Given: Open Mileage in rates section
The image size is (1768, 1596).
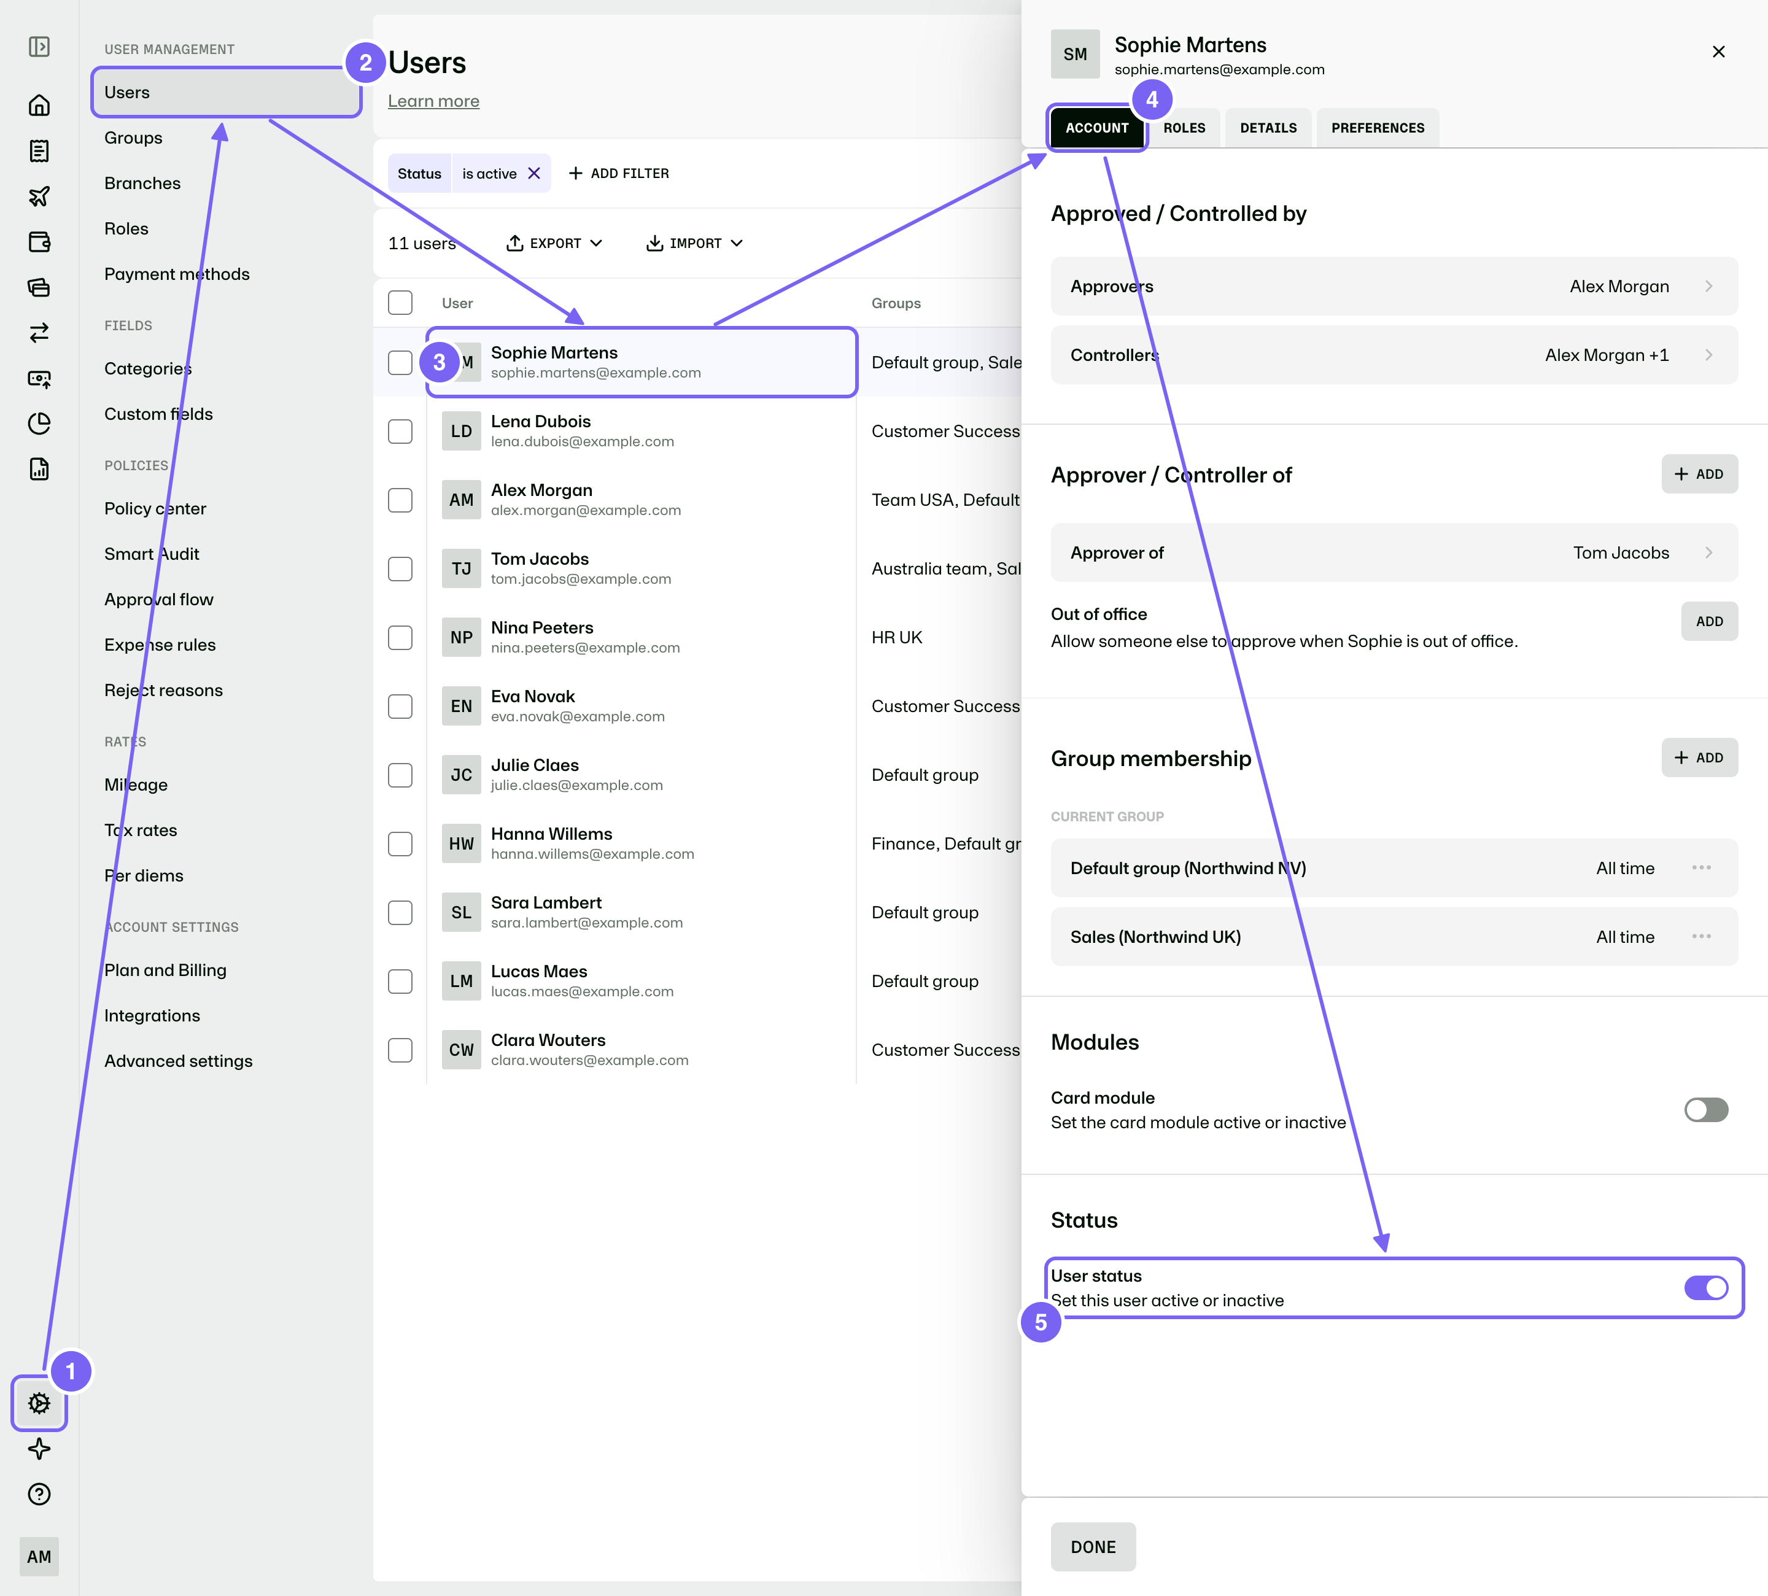Looking at the screenshot, I should (x=136, y=785).
